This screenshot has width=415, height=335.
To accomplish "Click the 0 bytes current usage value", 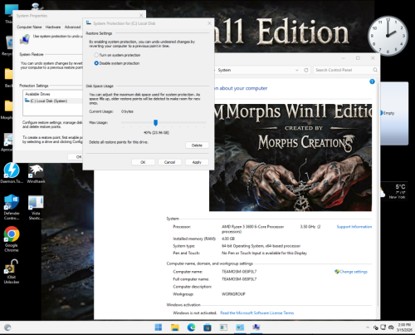I will tap(127, 111).
